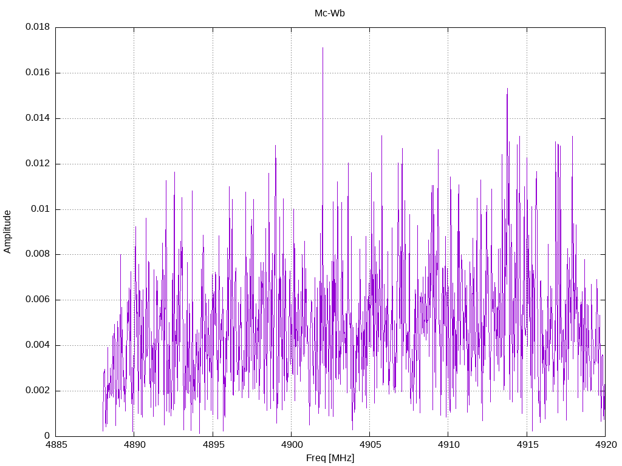Click the second-highest peak near 4914 MHz
The width and height of the screenshot is (622, 466).
coord(507,89)
